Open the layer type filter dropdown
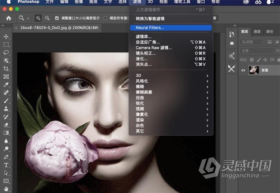The height and width of the screenshot is (193, 280). coord(252,42)
